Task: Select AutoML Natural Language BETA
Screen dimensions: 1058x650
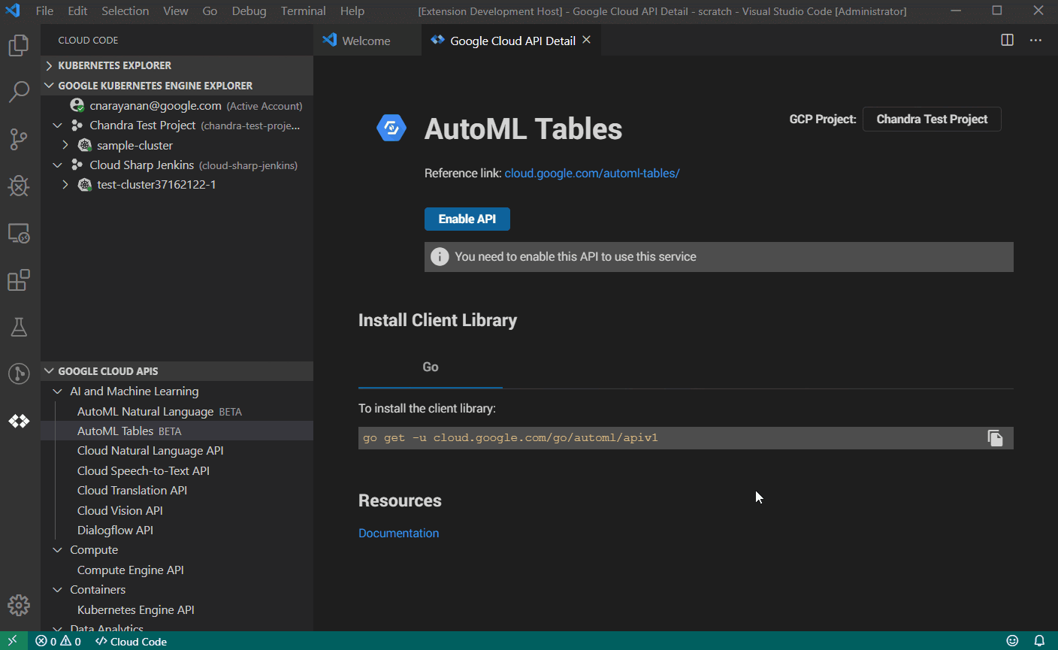Action: coord(177,412)
